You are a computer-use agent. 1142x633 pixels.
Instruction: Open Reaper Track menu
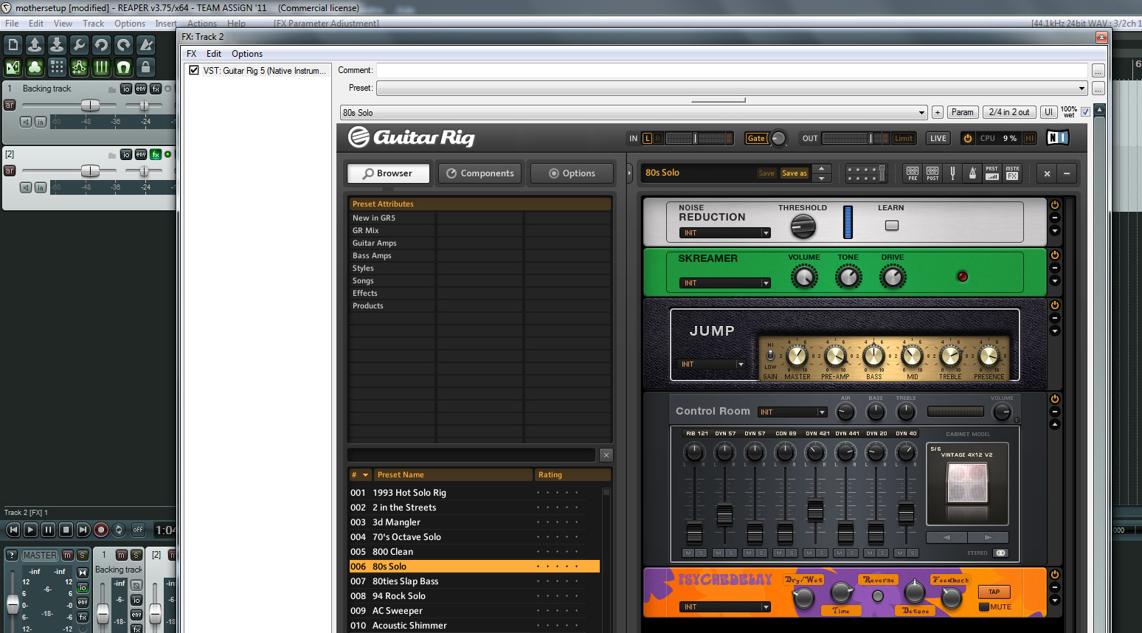pos(94,24)
